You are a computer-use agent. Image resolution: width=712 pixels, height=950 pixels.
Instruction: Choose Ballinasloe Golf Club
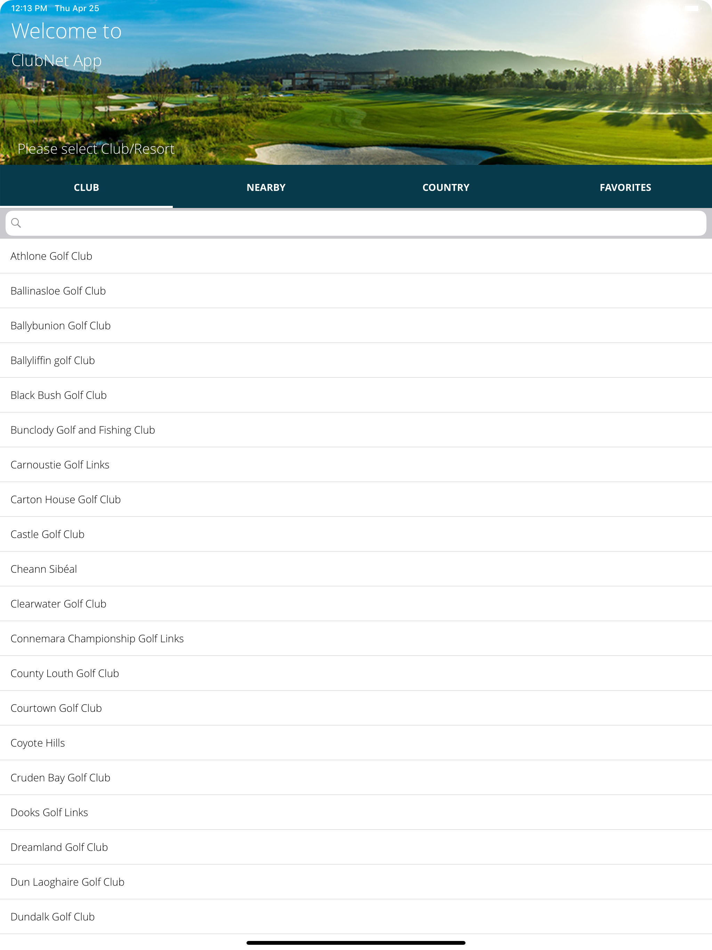(x=356, y=291)
